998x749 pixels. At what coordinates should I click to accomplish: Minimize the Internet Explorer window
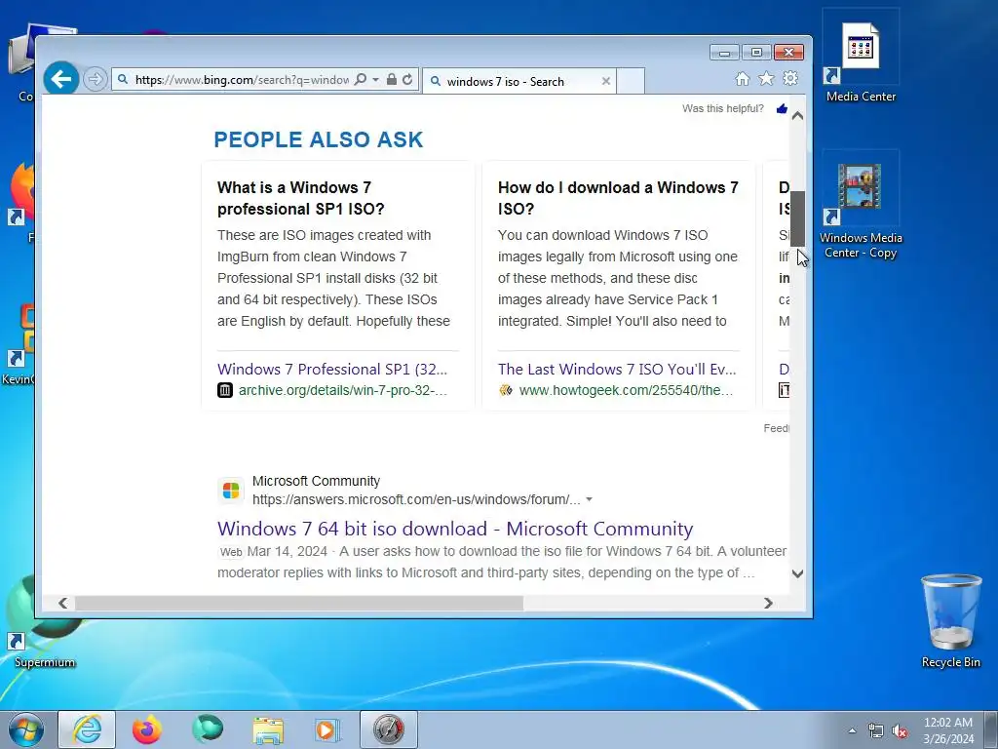(x=724, y=53)
